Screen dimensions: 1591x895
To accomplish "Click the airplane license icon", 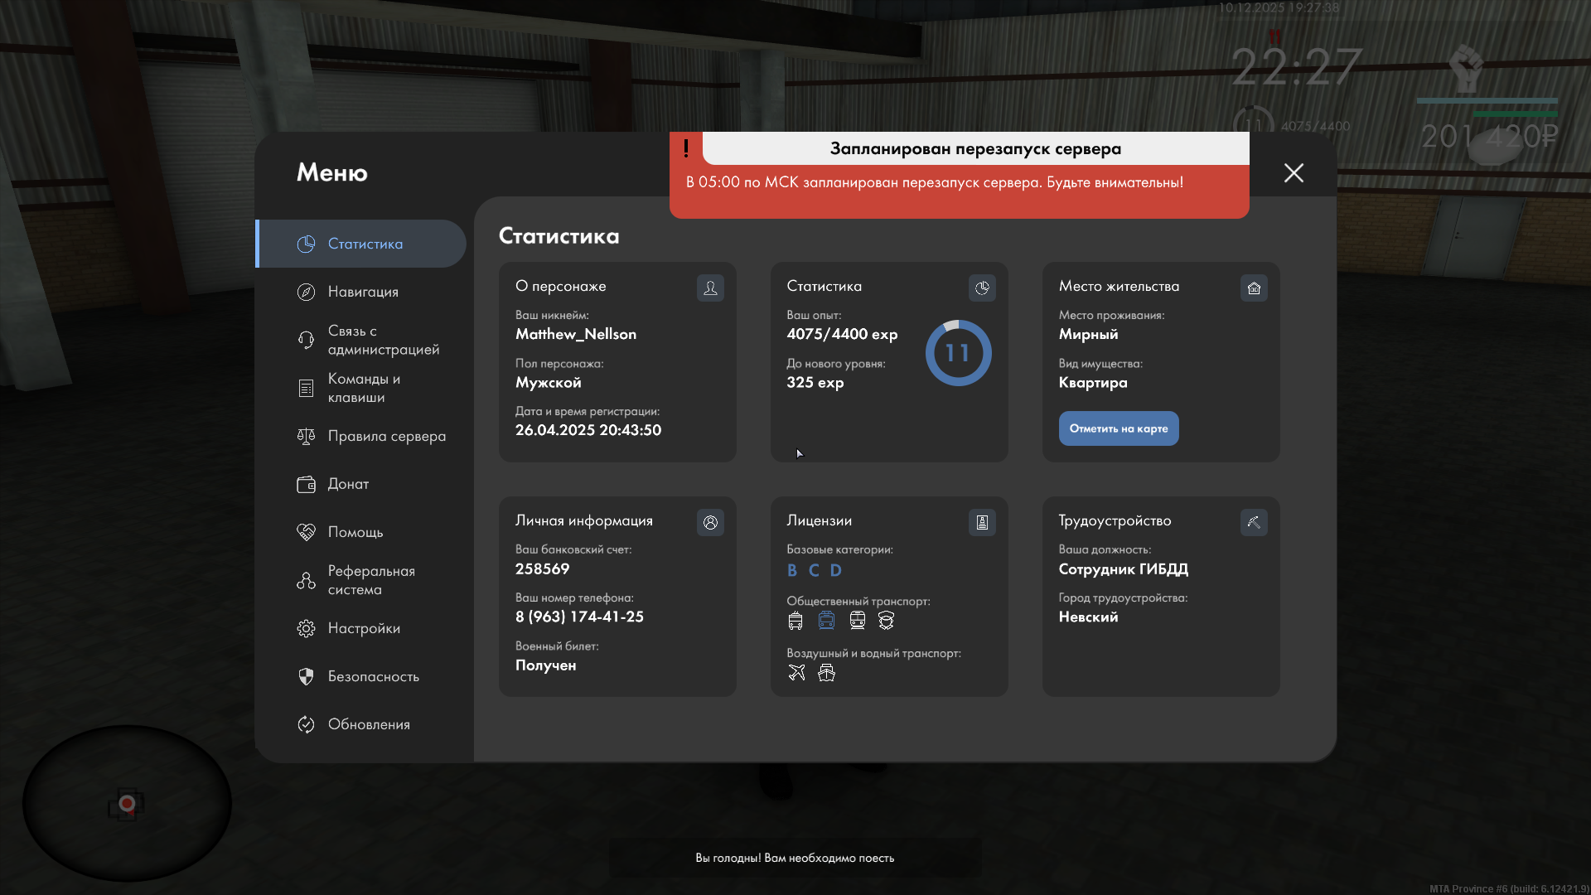I will pos(796,672).
